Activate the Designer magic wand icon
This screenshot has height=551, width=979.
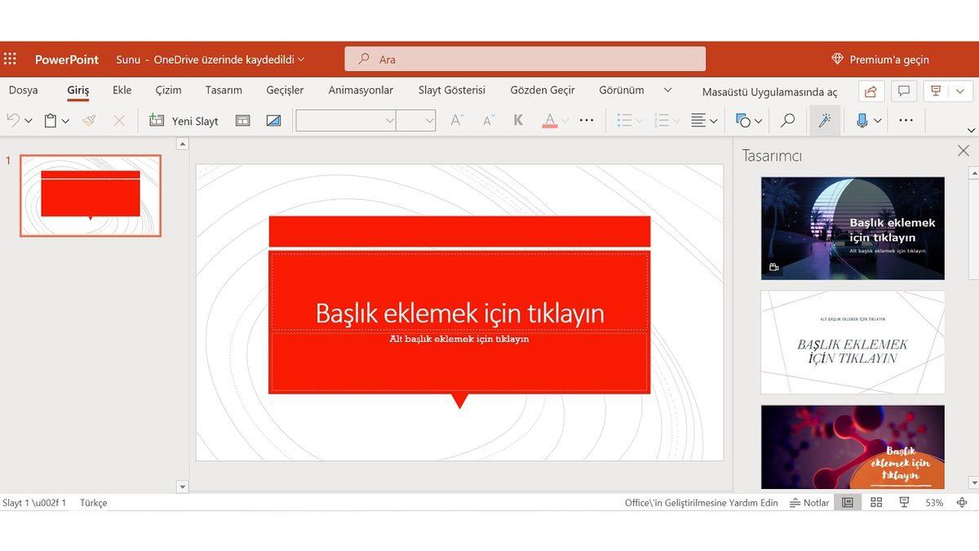coord(825,120)
